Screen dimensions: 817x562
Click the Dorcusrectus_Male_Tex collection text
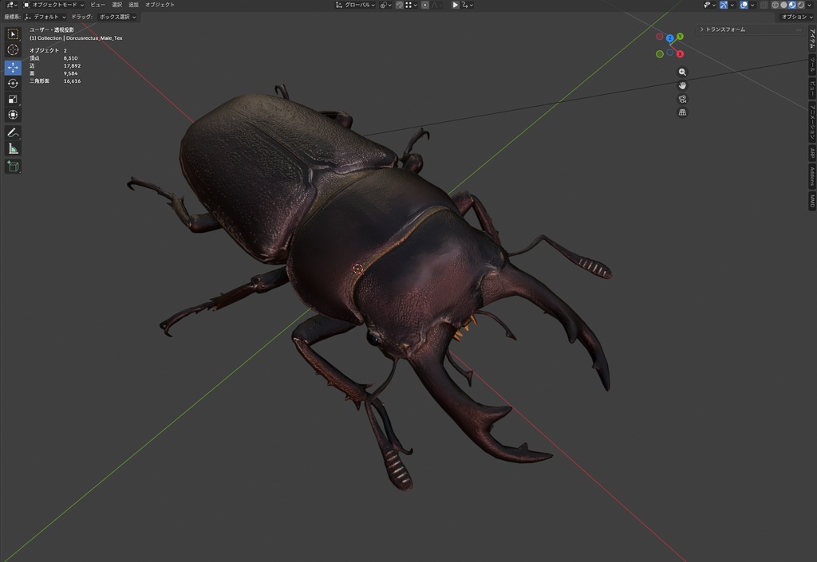94,38
